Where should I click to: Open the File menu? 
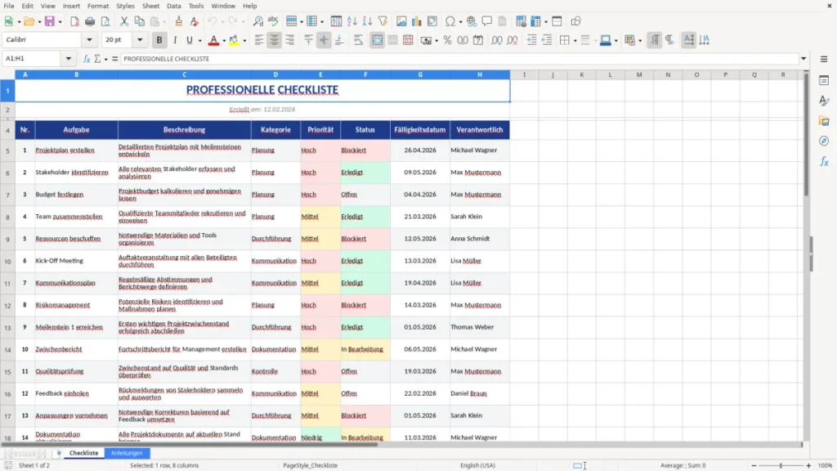pyautogui.click(x=9, y=6)
